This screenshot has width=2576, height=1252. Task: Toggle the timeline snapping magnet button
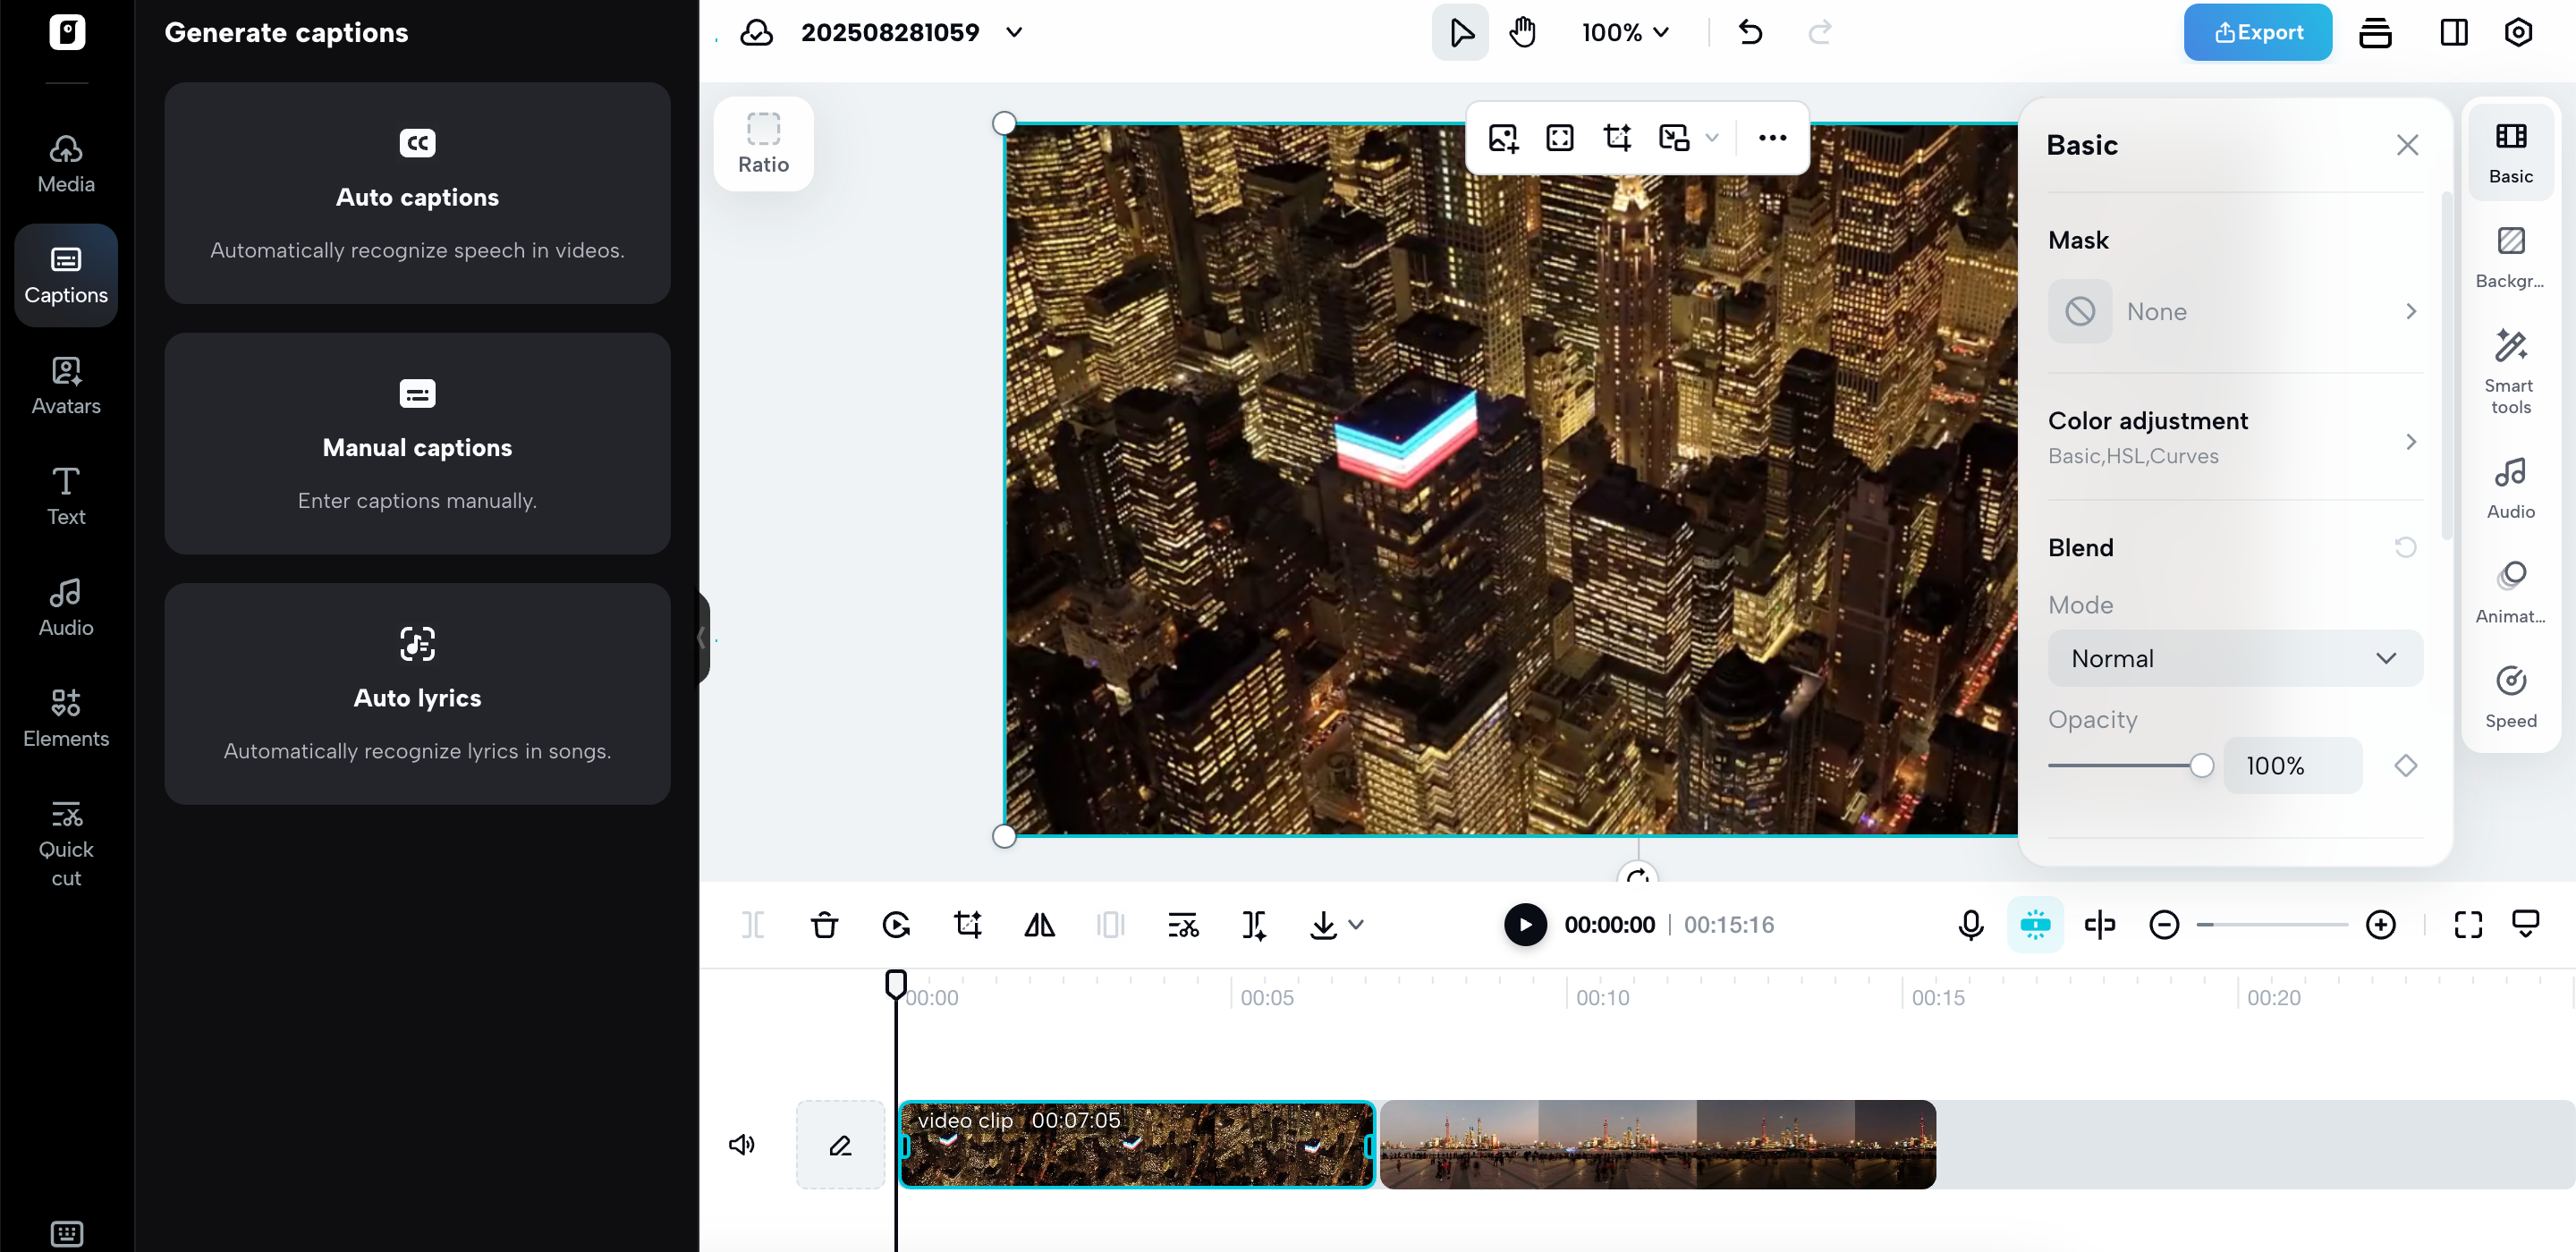[x=2034, y=925]
